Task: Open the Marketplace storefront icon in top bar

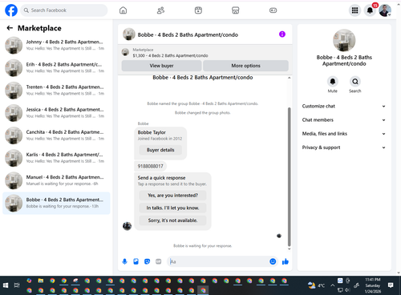Action: [236, 10]
